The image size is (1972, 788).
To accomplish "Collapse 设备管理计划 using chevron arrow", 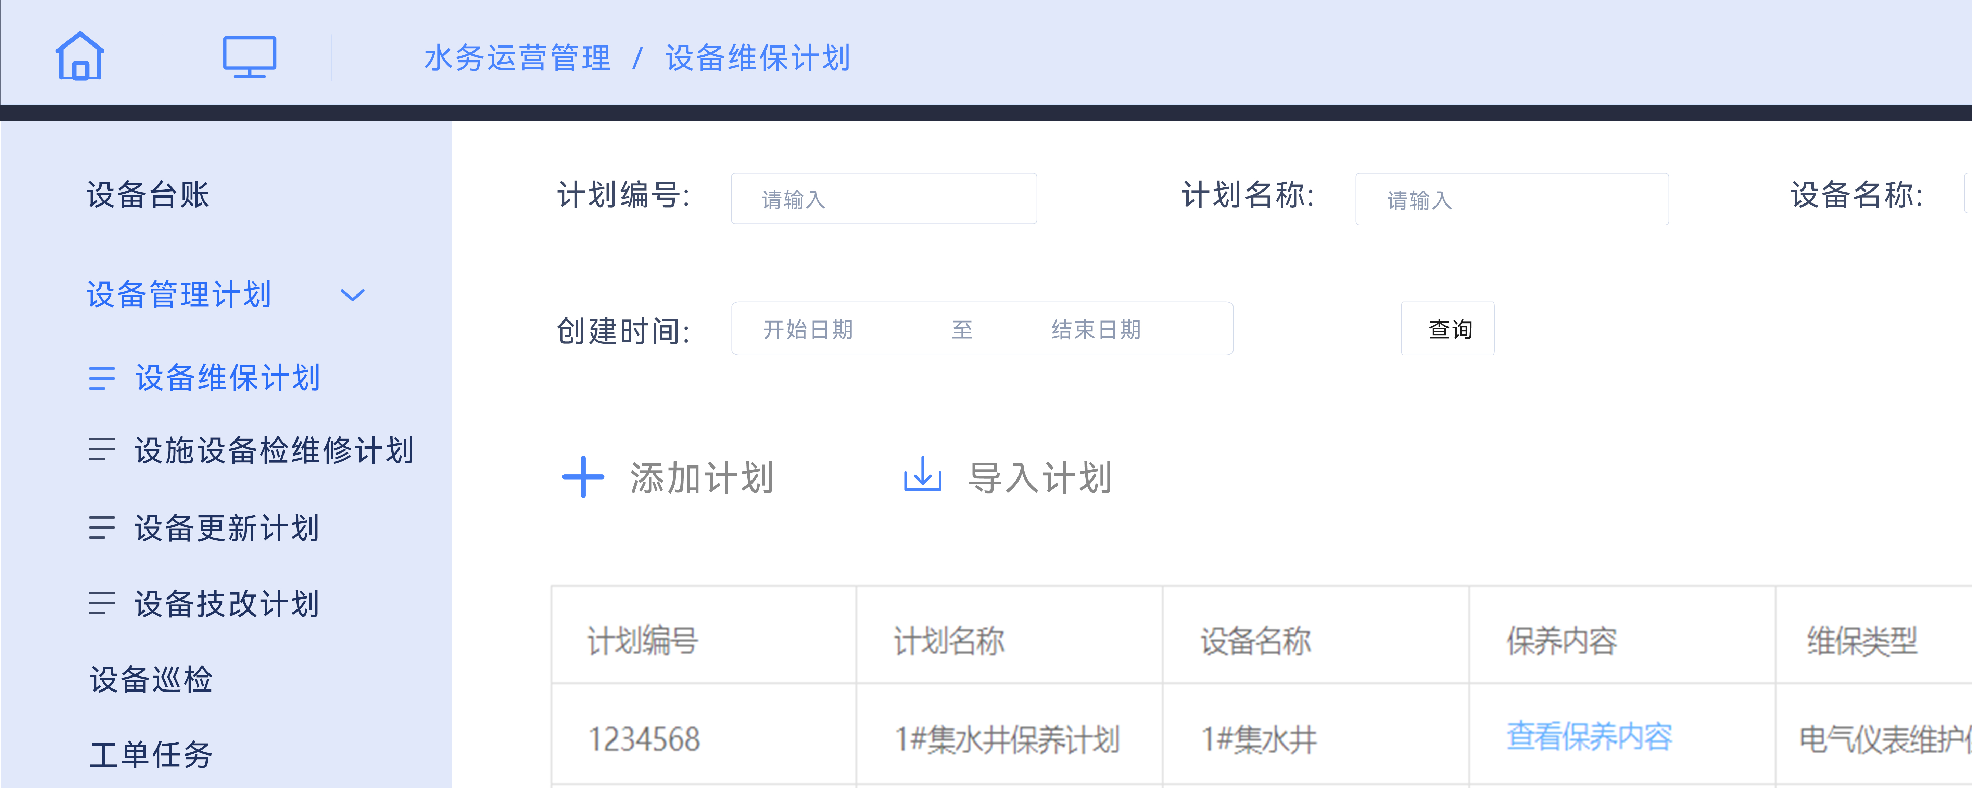I will click(x=352, y=295).
